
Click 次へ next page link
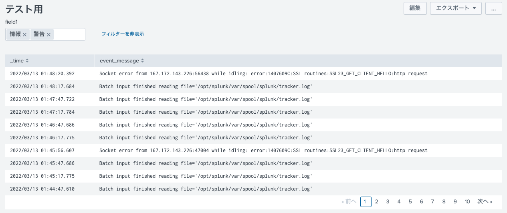[485, 202]
